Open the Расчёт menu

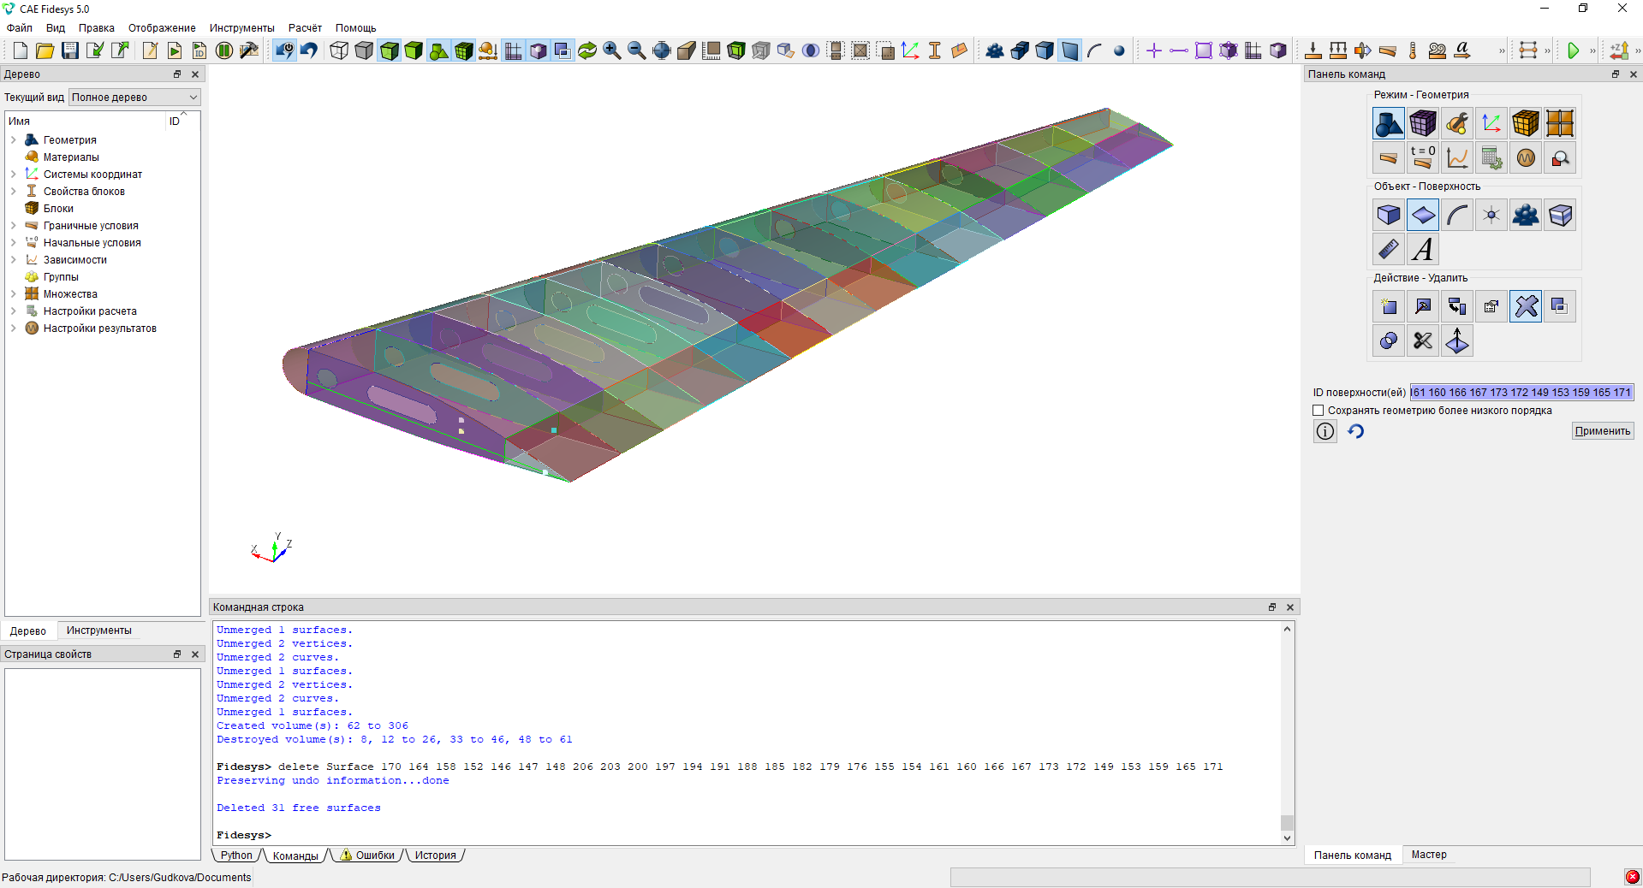tap(305, 28)
